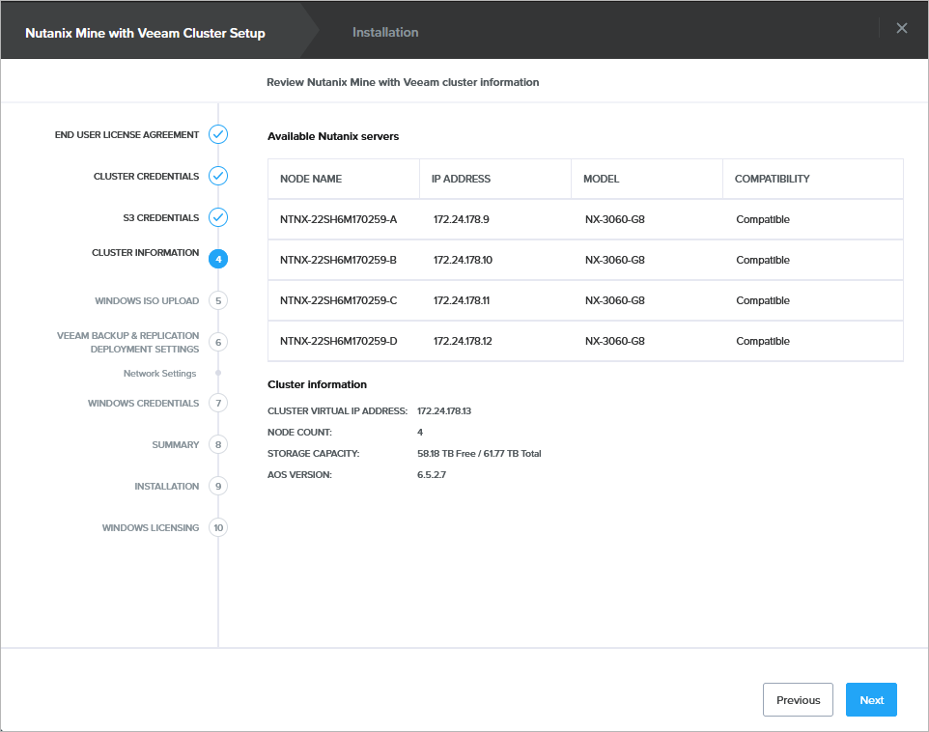Click the Previous button
Image resolution: width=929 pixels, height=732 pixels.
[x=798, y=700]
